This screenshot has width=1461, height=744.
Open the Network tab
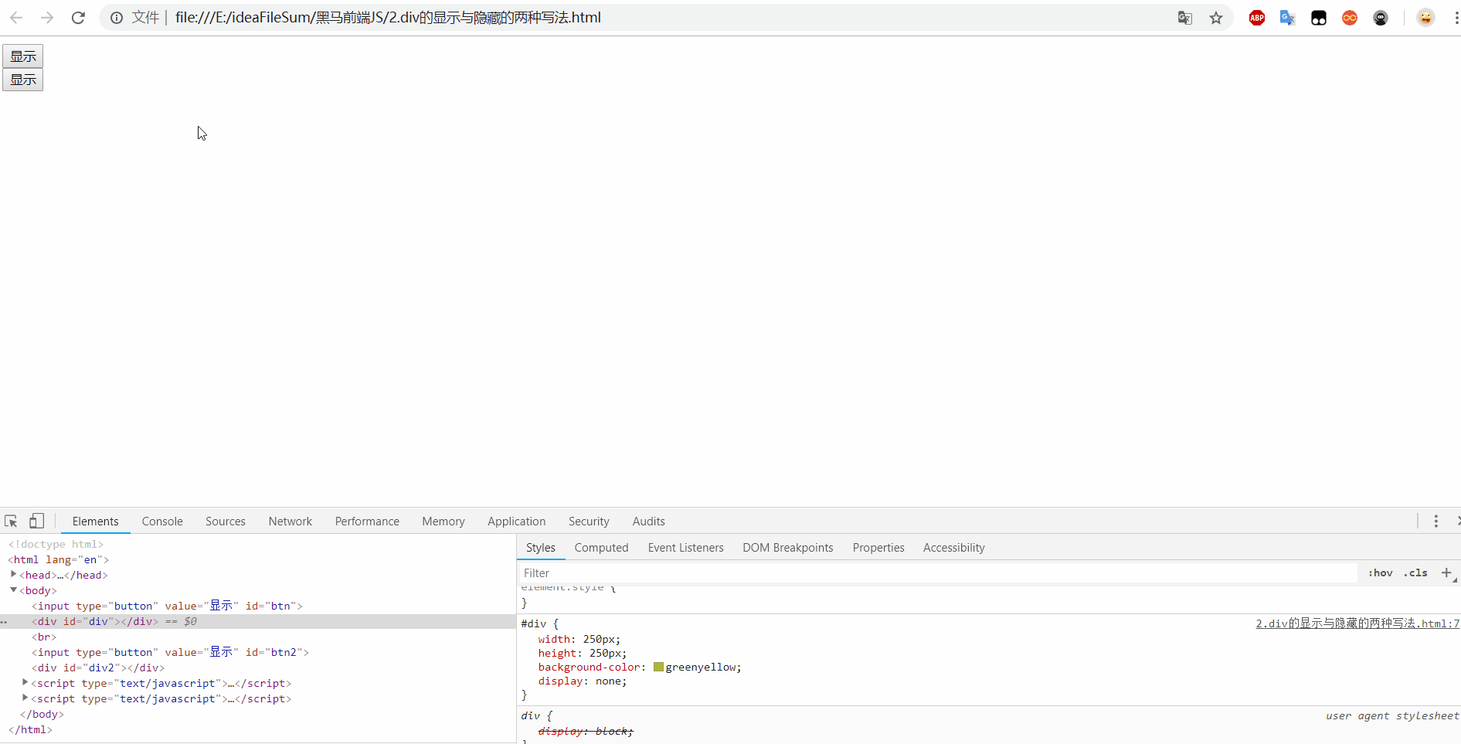point(291,521)
